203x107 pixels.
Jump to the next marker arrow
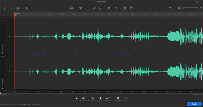tap(109, 98)
